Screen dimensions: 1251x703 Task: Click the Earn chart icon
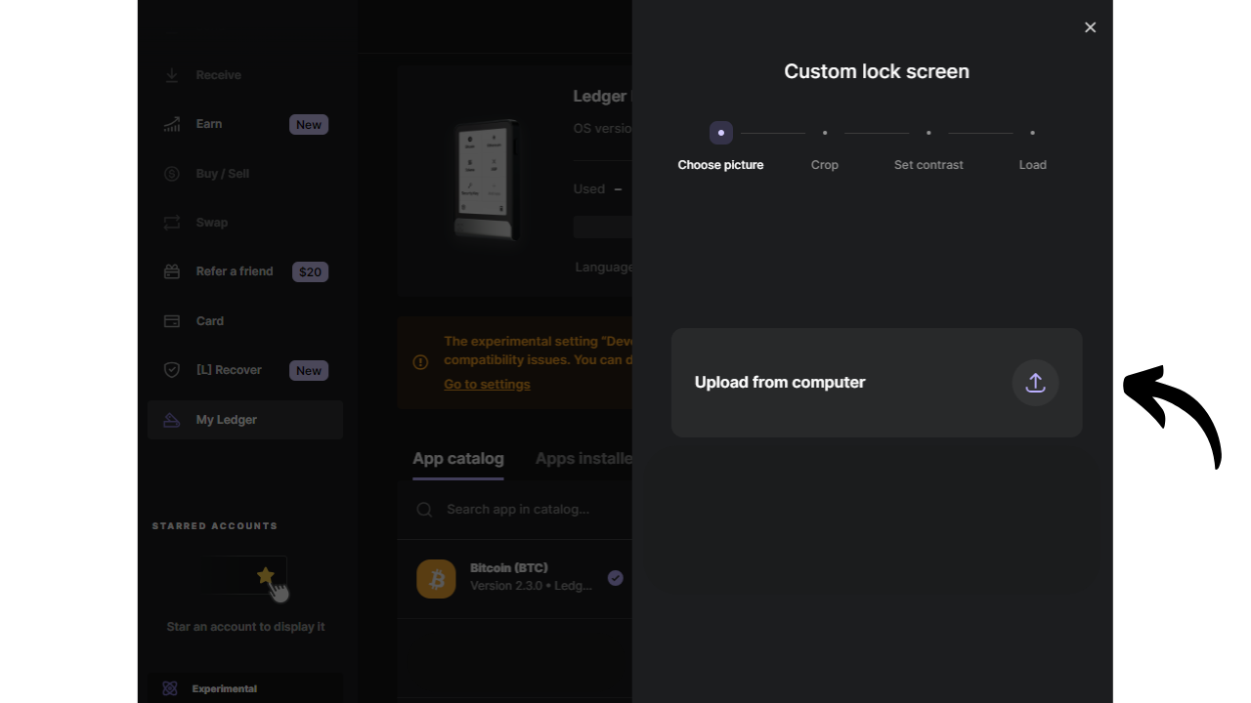[172, 124]
